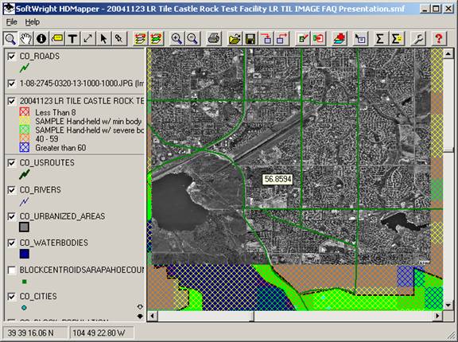
Task: Click the green CO_ROADS line symbol
Action: click(25, 68)
